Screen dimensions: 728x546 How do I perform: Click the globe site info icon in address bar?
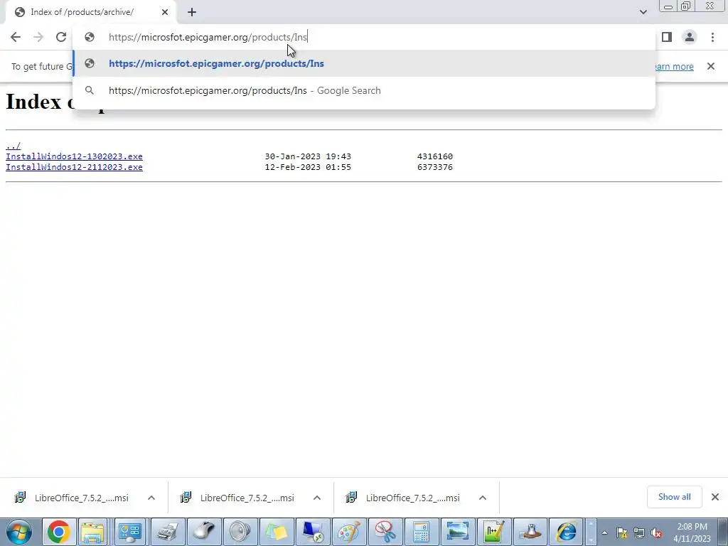click(90, 37)
